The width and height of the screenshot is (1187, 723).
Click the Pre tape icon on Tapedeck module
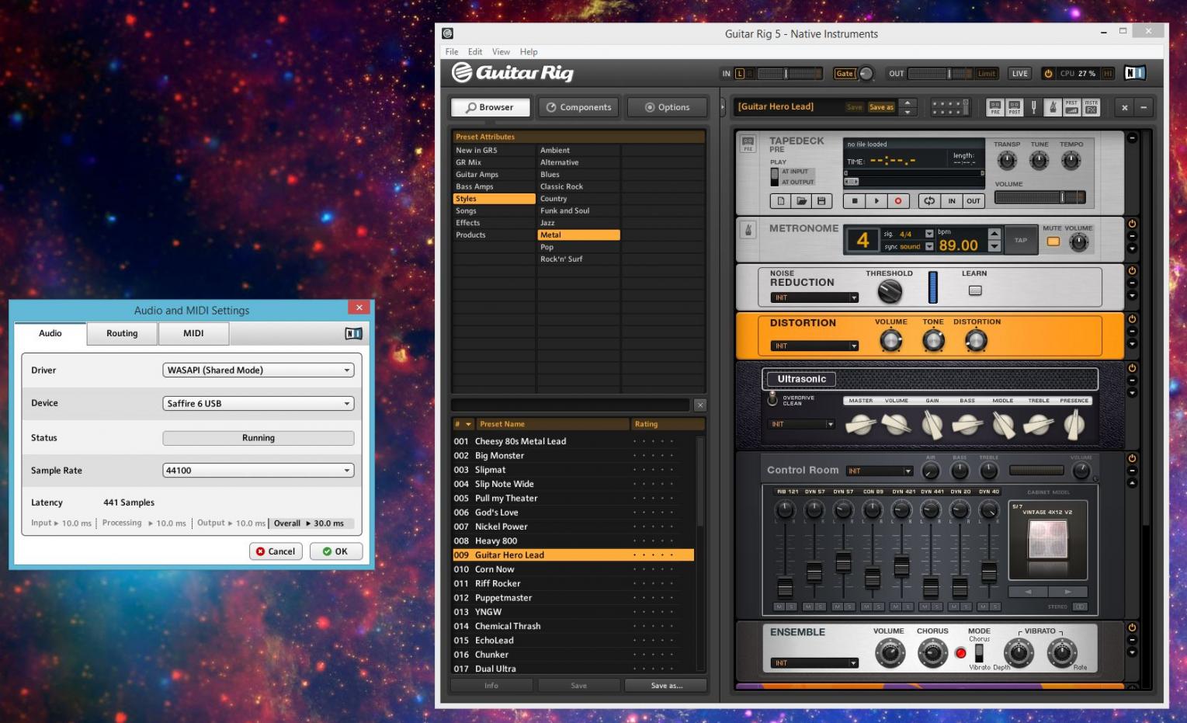coord(748,144)
